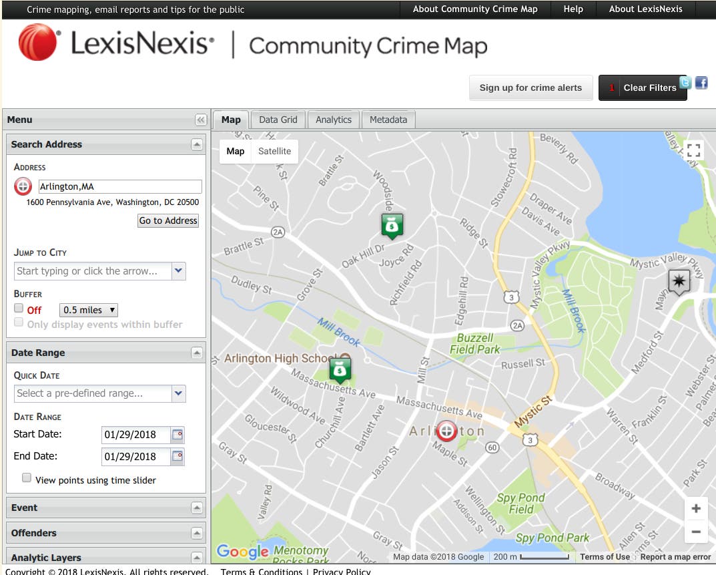Screen dimensions: 716x575
Task: Zoom in on the map
Action: tap(695, 509)
